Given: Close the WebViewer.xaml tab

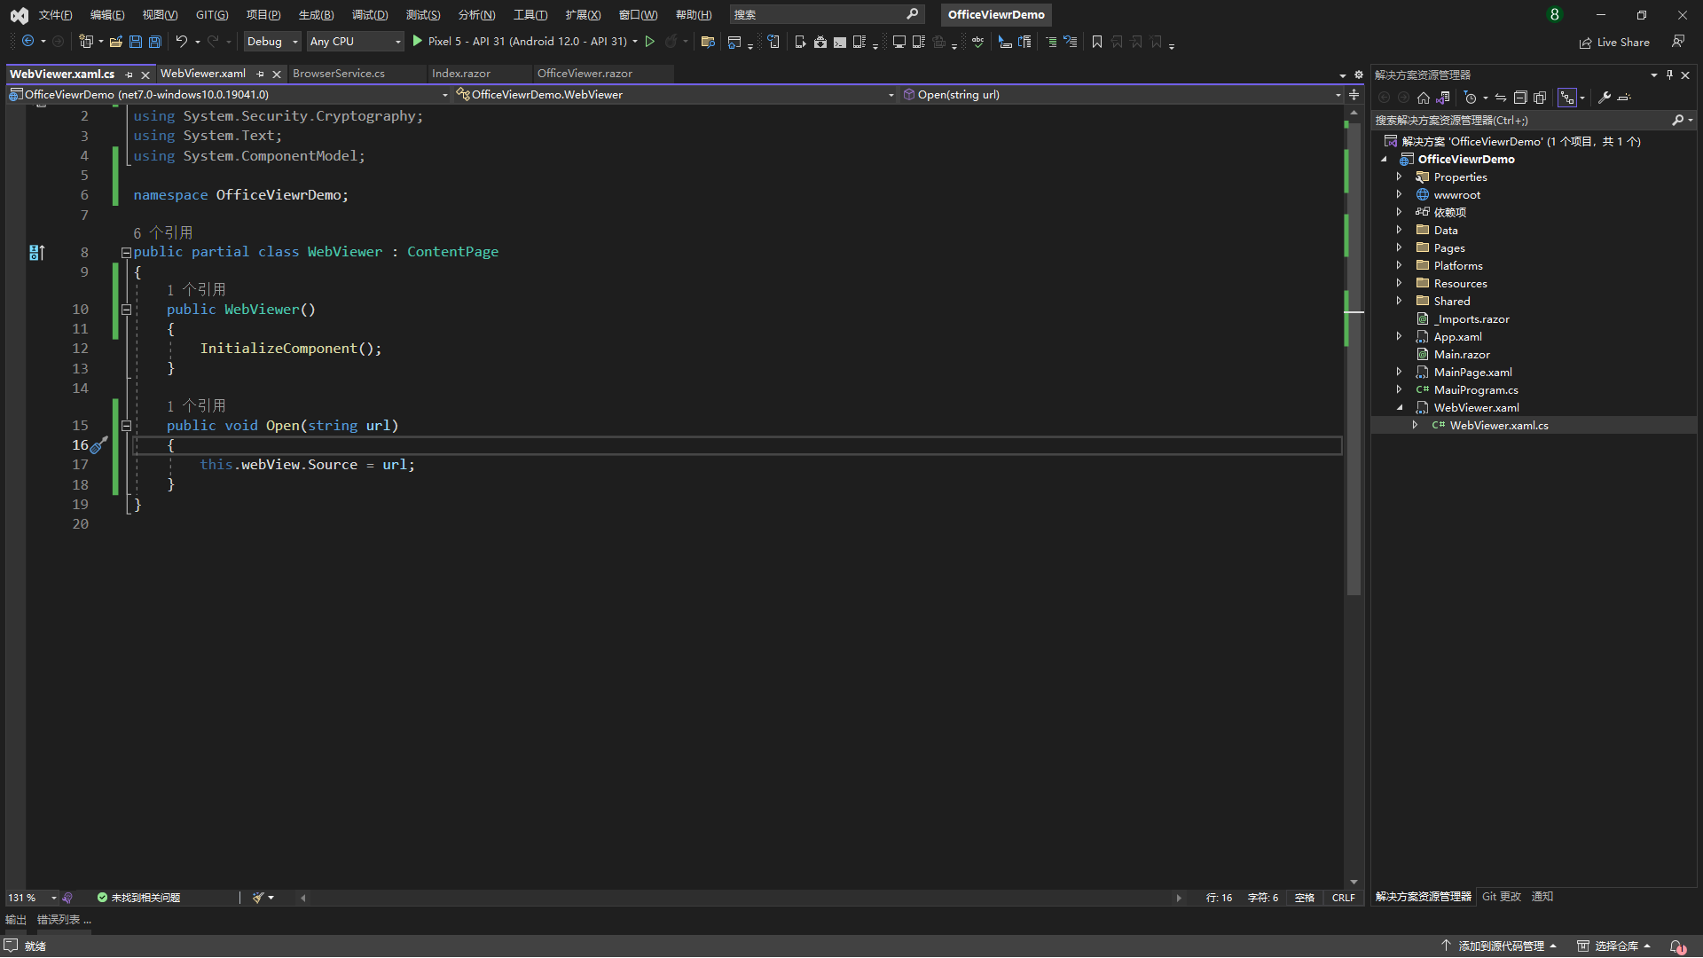Looking at the screenshot, I should point(277,74).
